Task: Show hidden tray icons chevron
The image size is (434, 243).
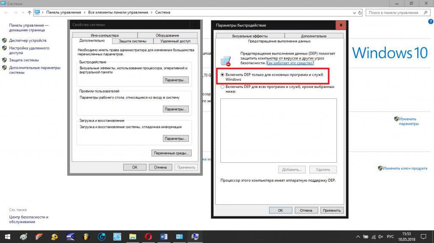Action: click(x=358, y=237)
